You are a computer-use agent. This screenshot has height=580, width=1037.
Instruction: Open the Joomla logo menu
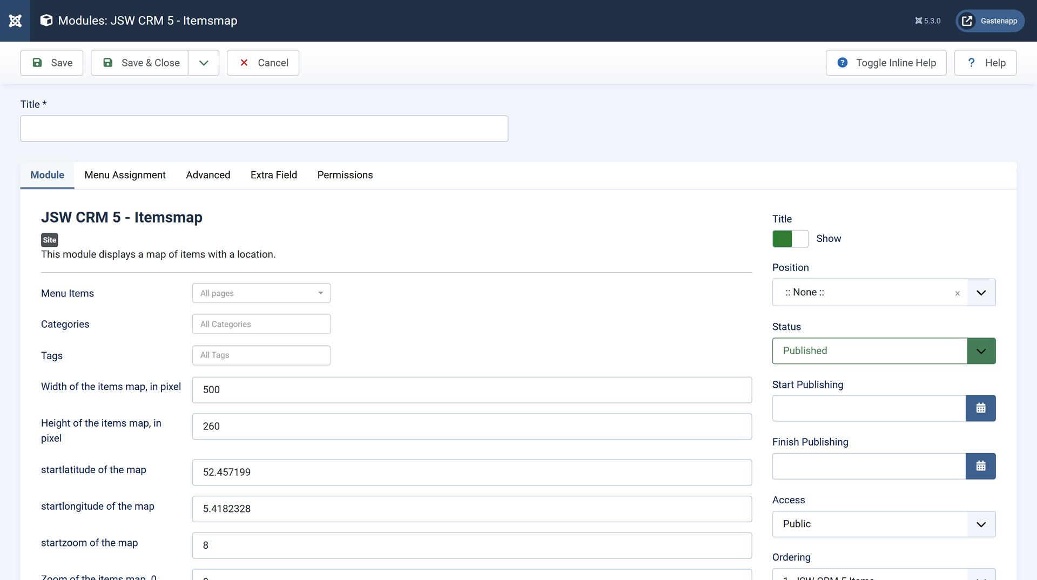[15, 21]
